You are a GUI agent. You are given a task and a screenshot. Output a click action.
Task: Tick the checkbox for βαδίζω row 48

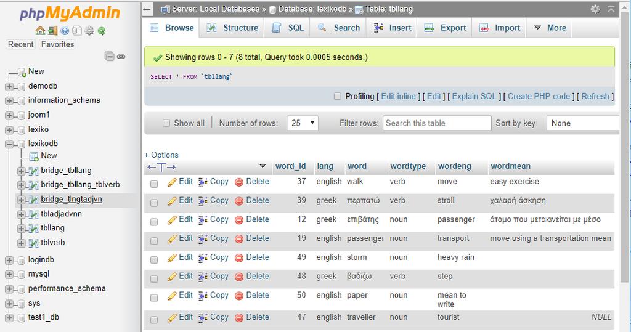point(154,278)
